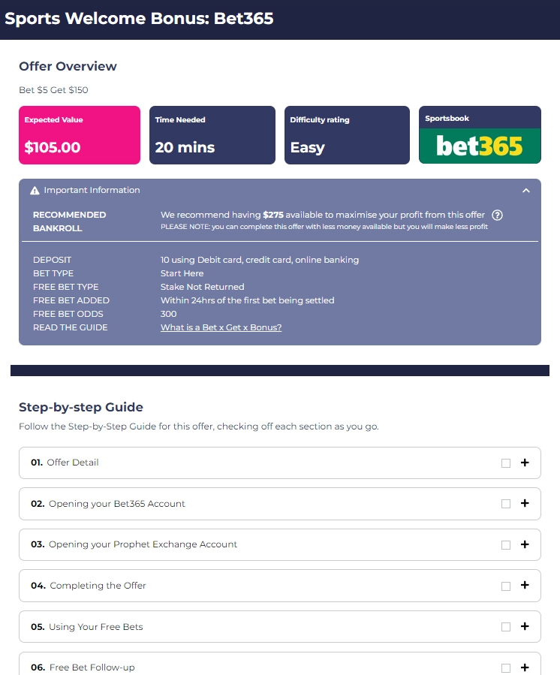Check the 'Free Bet Follow-up' checkbox

point(505,667)
